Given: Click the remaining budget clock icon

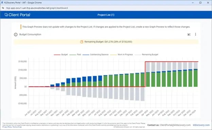Looking at the screenshot, I should point(82,42).
